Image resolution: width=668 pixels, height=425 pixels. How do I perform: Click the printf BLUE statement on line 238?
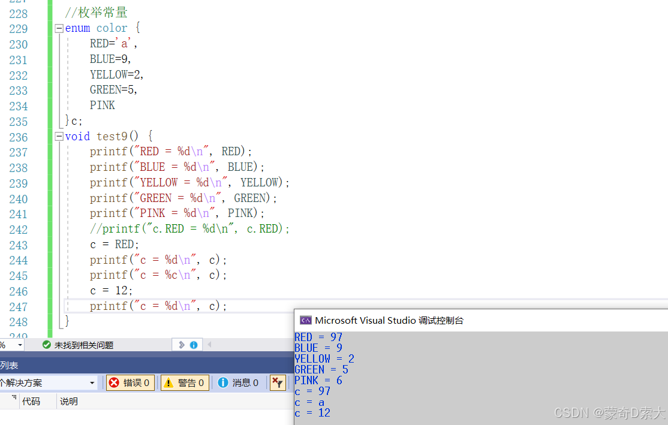[x=177, y=167]
